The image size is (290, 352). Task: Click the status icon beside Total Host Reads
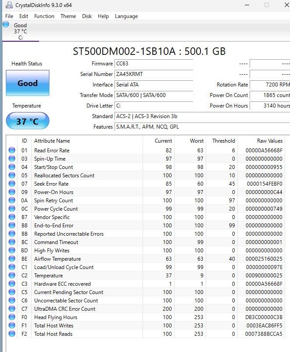point(12,334)
